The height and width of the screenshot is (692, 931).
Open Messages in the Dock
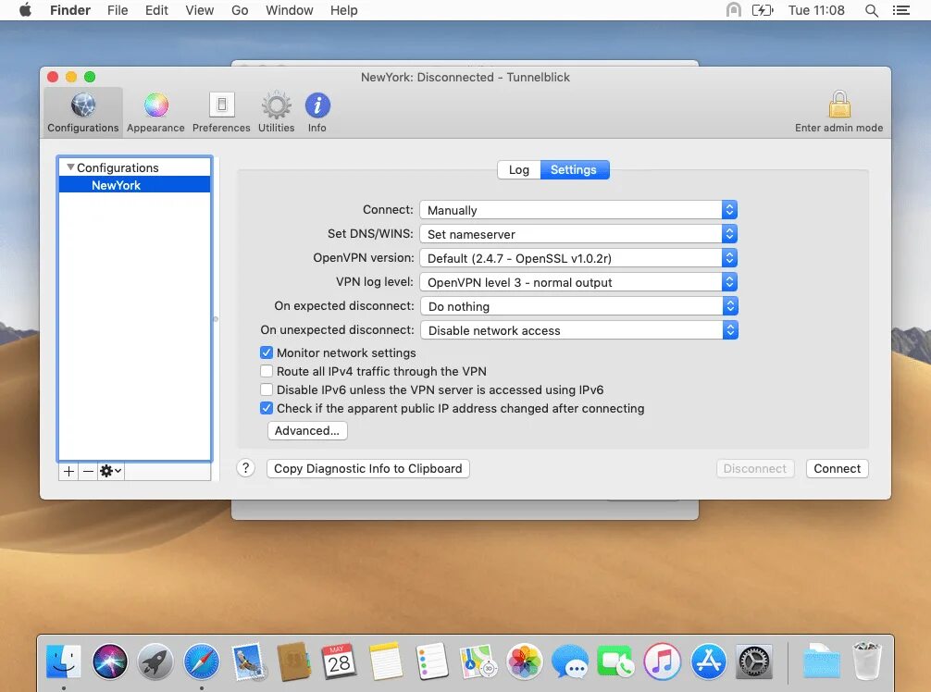570,661
